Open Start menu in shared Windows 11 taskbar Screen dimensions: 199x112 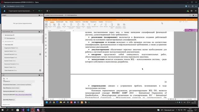click(x=47, y=102)
